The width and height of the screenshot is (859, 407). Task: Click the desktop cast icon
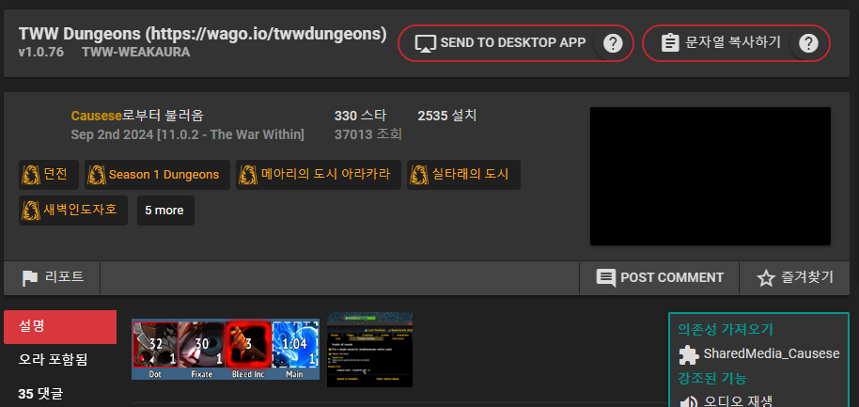pyautogui.click(x=426, y=43)
